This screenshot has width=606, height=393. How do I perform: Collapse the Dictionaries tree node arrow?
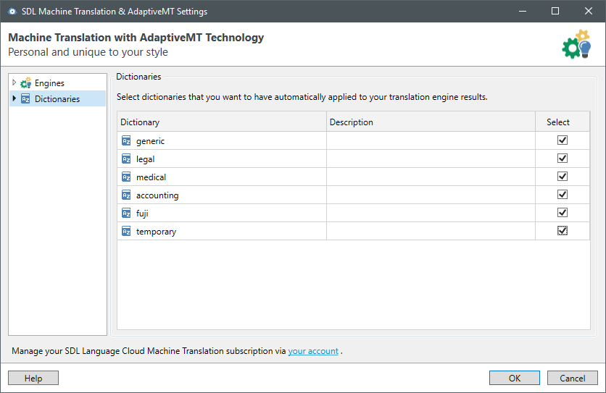click(x=14, y=99)
